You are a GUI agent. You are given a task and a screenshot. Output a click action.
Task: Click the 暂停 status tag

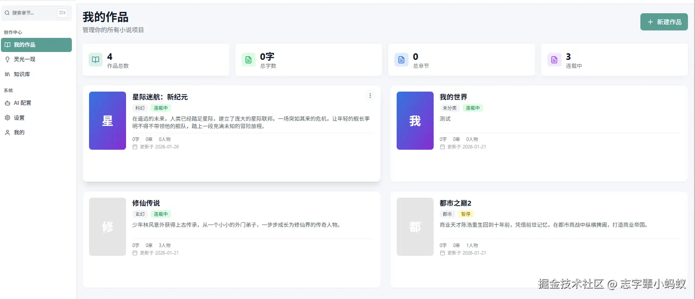466,214
